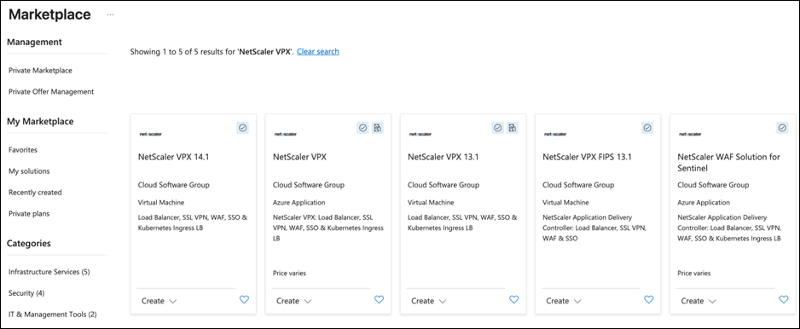Open My solutions

[29, 171]
